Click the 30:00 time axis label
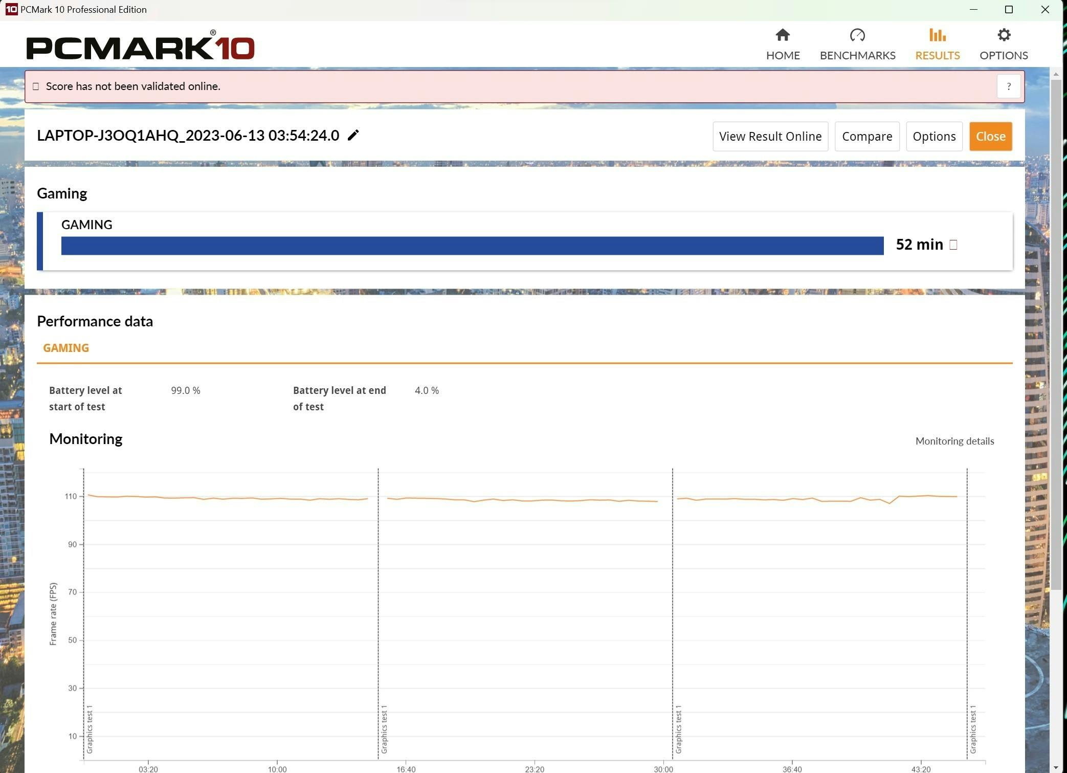The height and width of the screenshot is (773, 1067). (663, 769)
